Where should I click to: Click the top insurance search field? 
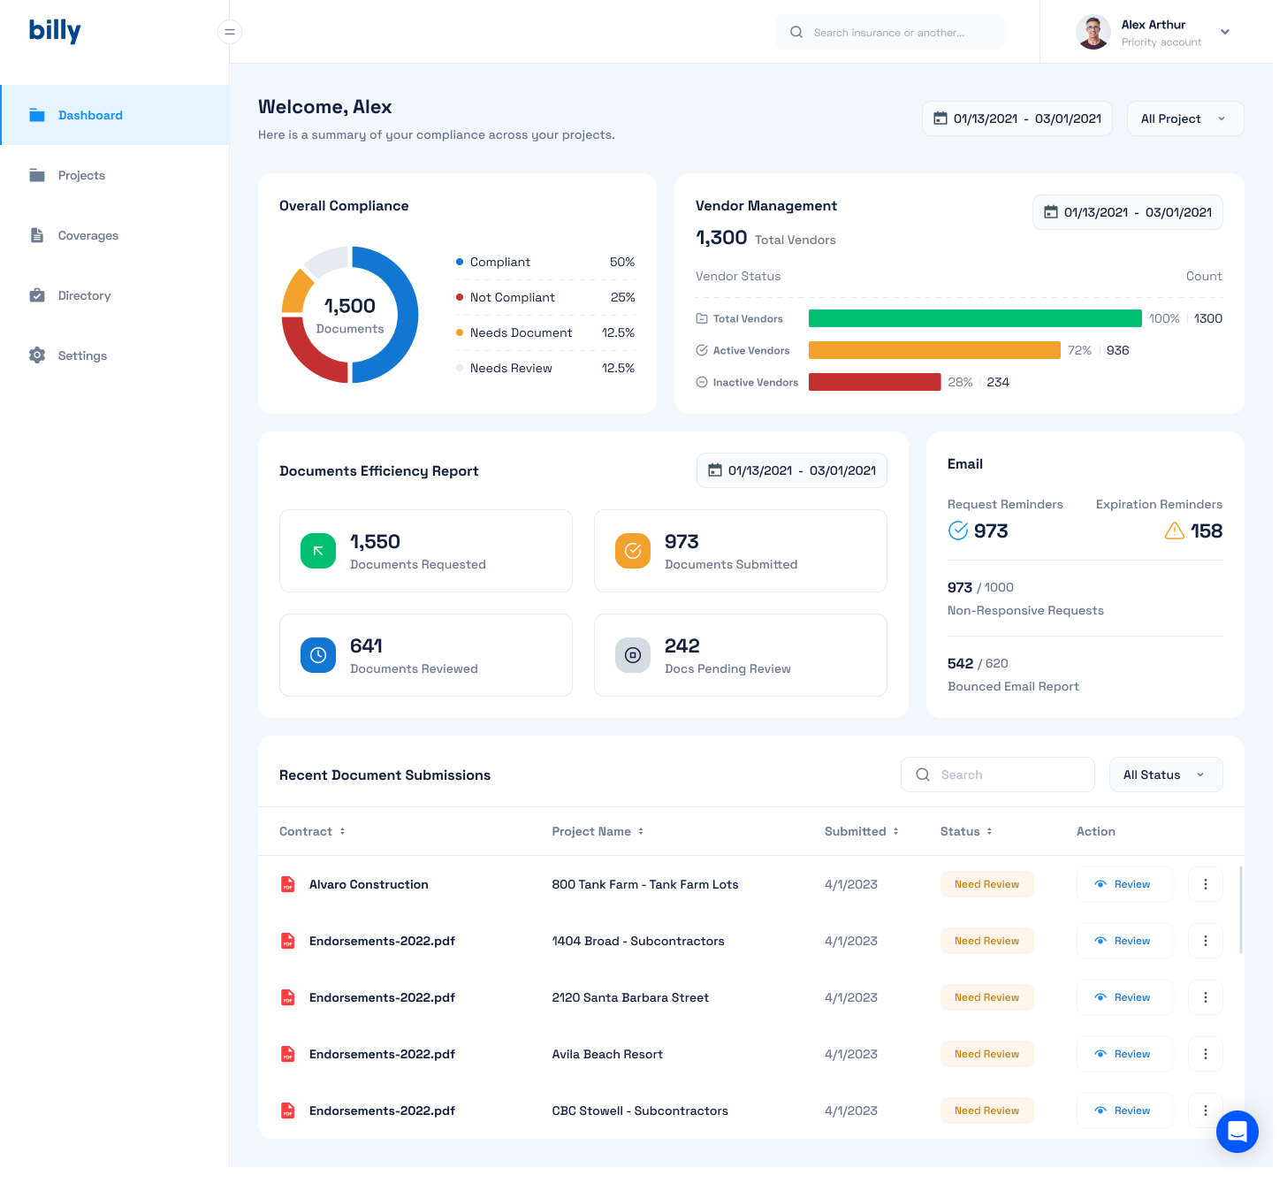pyautogui.click(x=890, y=32)
